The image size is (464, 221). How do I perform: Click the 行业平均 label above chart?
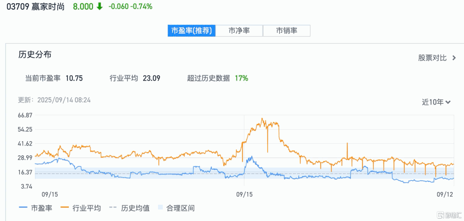point(124,78)
